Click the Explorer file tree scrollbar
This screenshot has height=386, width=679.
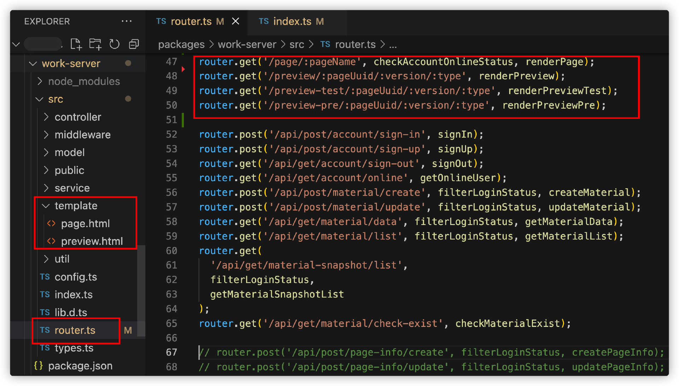pos(141,290)
